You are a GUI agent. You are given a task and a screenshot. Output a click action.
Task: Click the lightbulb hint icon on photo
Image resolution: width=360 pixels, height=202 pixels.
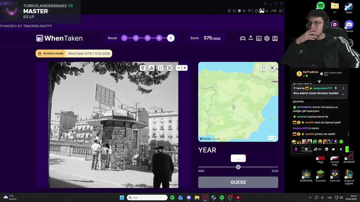click(143, 68)
